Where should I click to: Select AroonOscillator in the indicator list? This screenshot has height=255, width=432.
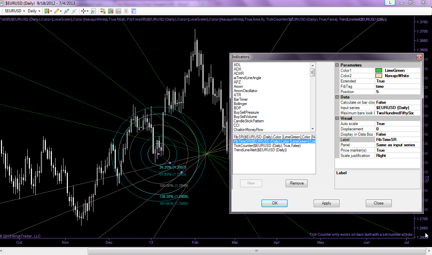click(x=245, y=91)
